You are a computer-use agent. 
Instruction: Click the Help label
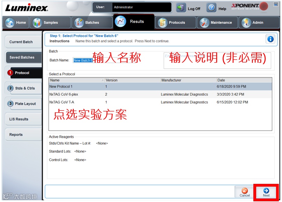(x=222, y=9)
